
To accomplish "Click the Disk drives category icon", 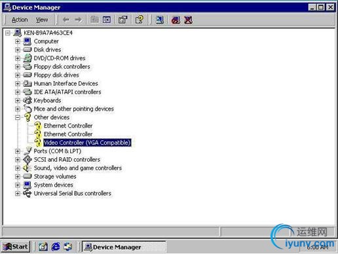I will click(28, 50).
